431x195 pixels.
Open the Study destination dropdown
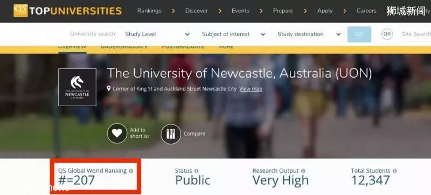coord(309,34)
